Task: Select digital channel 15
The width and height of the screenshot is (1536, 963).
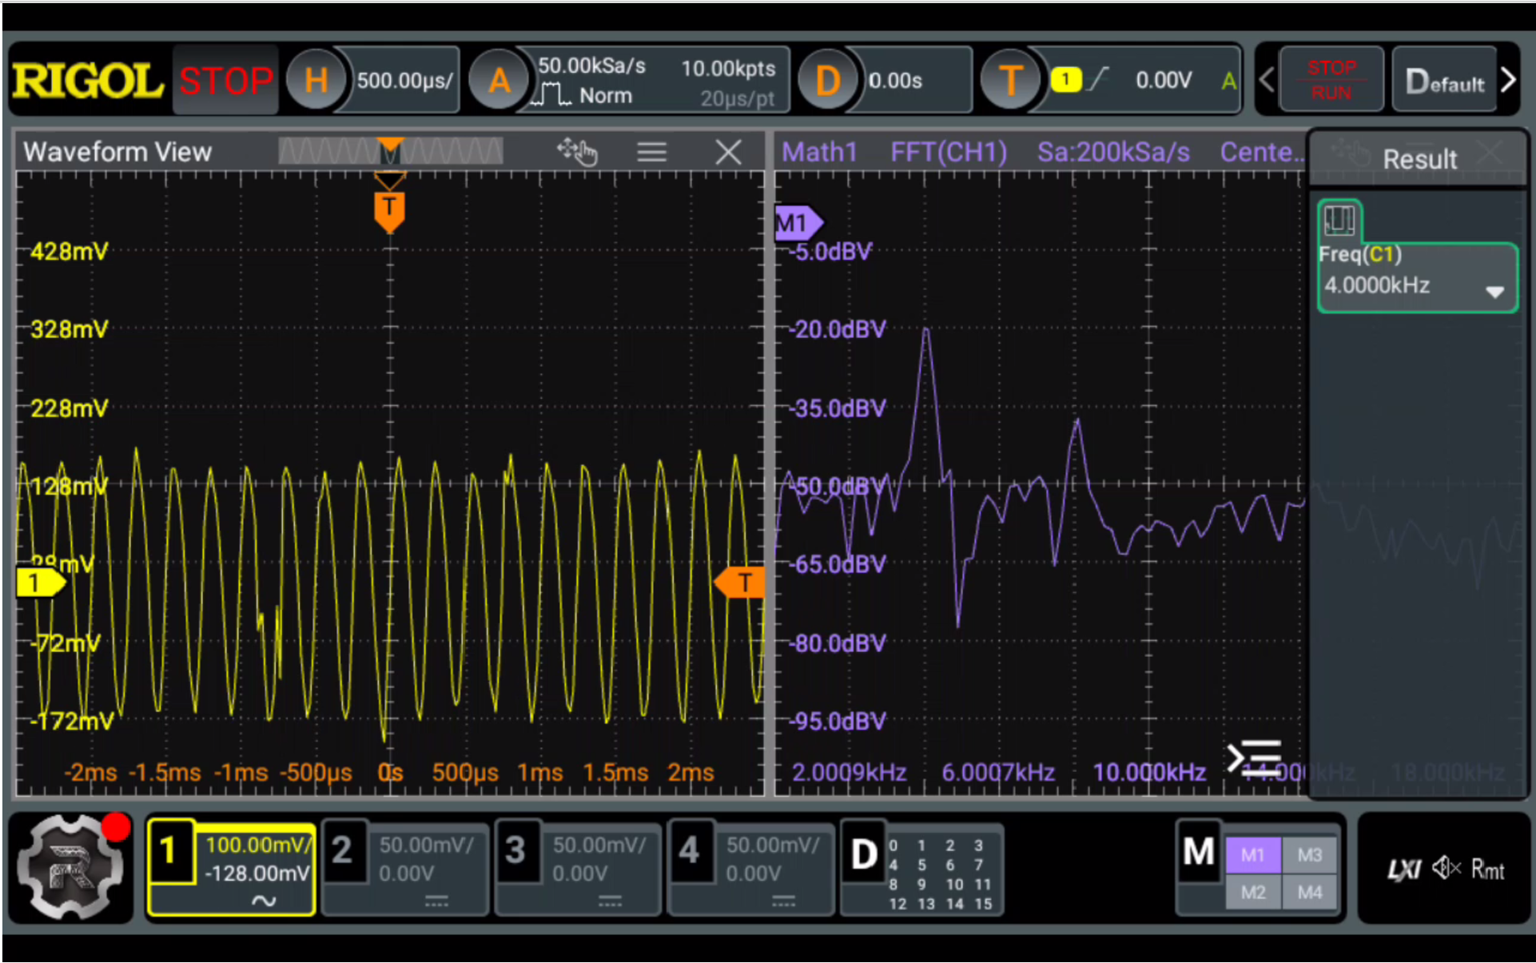Action: [x=983, y=904]
